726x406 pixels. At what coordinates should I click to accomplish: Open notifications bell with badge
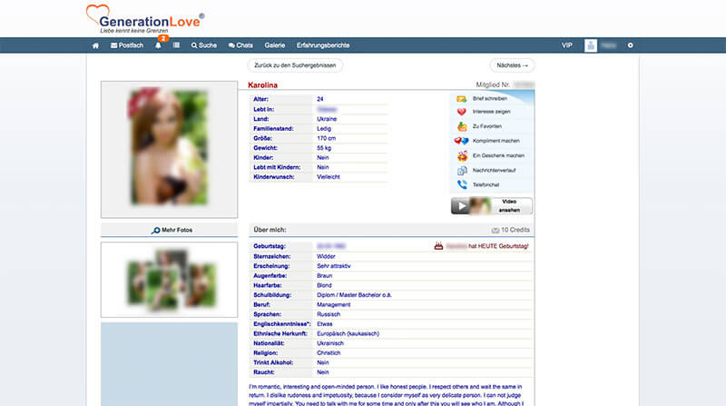158,45
